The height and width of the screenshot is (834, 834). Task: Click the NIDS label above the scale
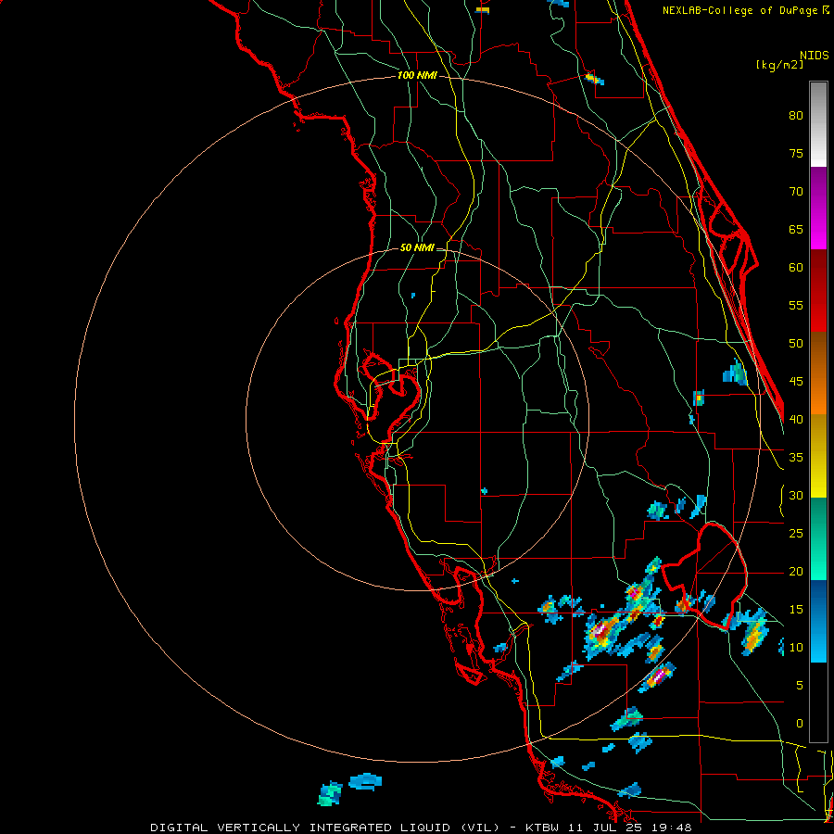click(x=814, y=56)
